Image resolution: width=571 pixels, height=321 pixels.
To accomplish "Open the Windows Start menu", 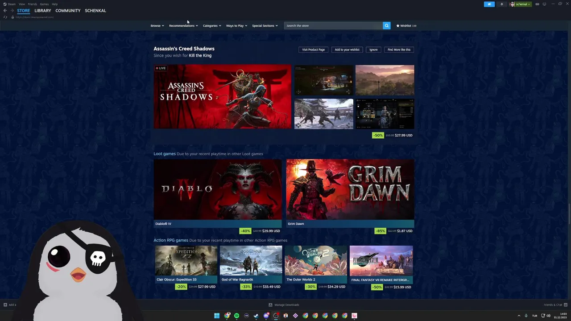I will (x=217, y=316).
